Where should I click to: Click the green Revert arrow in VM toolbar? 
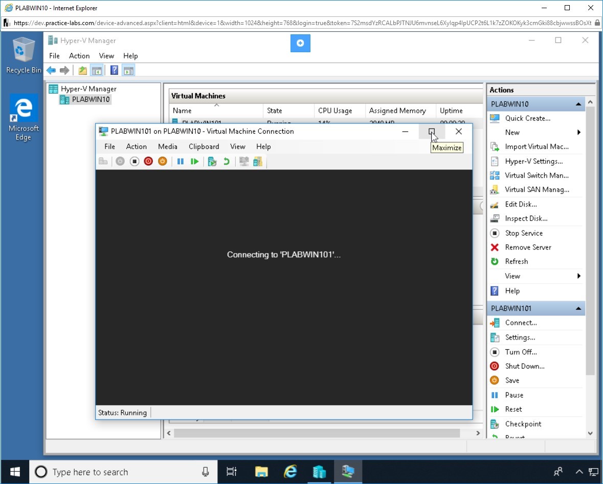click(227, 161)
